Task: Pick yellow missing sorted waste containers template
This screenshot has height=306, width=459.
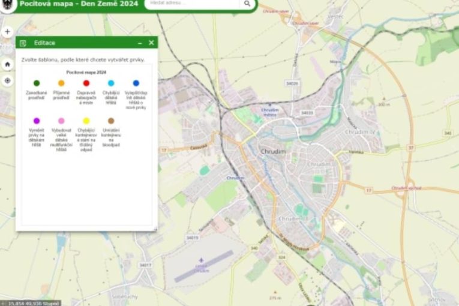Action: pos(86,121)
